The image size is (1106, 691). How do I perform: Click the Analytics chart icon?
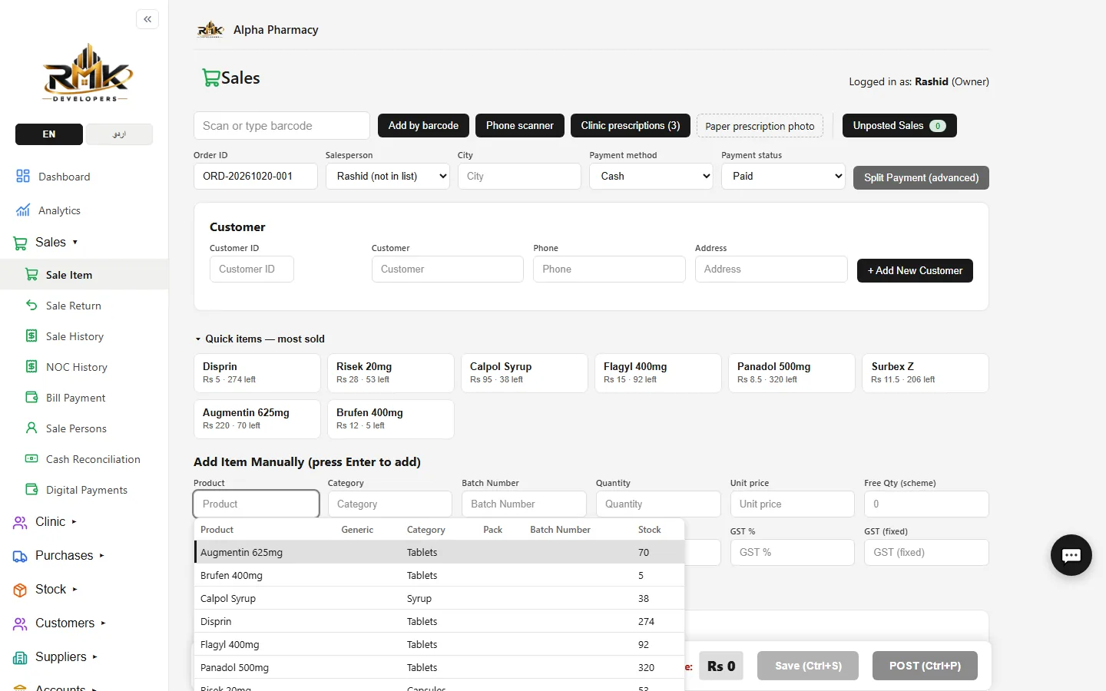(23, 210)
